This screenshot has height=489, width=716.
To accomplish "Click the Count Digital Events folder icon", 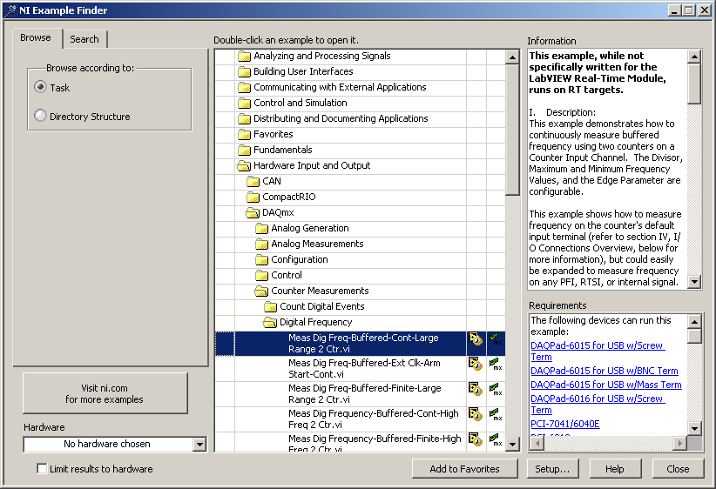I will click(x=270, y=306).
